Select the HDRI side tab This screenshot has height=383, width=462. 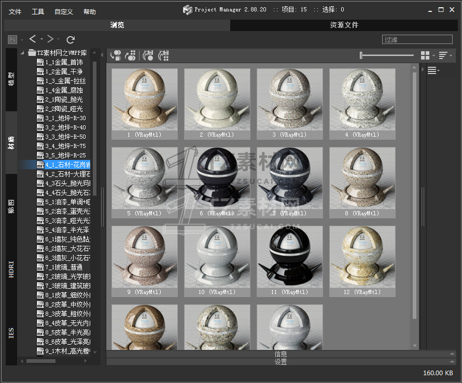(11, 269)
